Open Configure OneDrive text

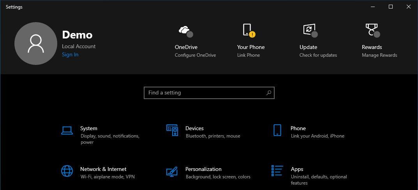point(196,55)
